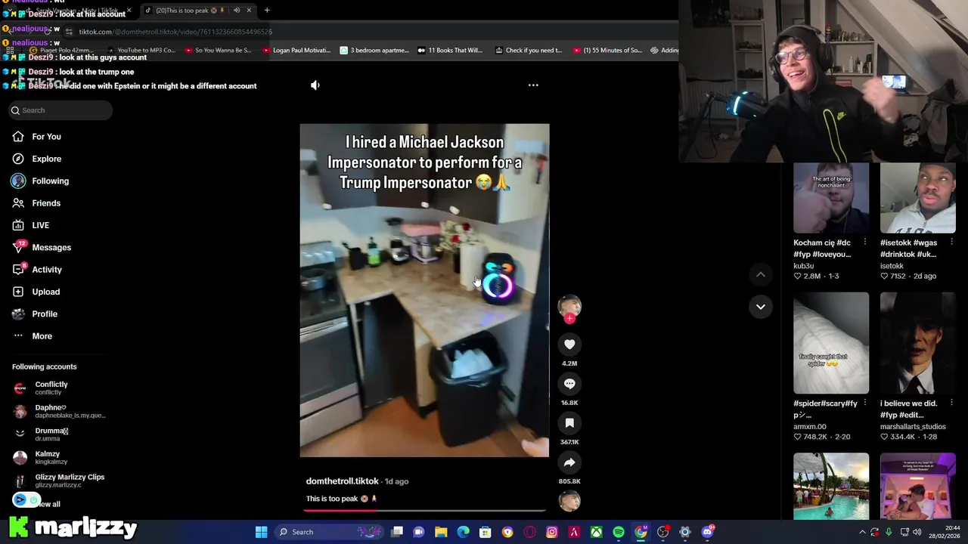Open the comments with speech bubble icon

coord(569,384)
